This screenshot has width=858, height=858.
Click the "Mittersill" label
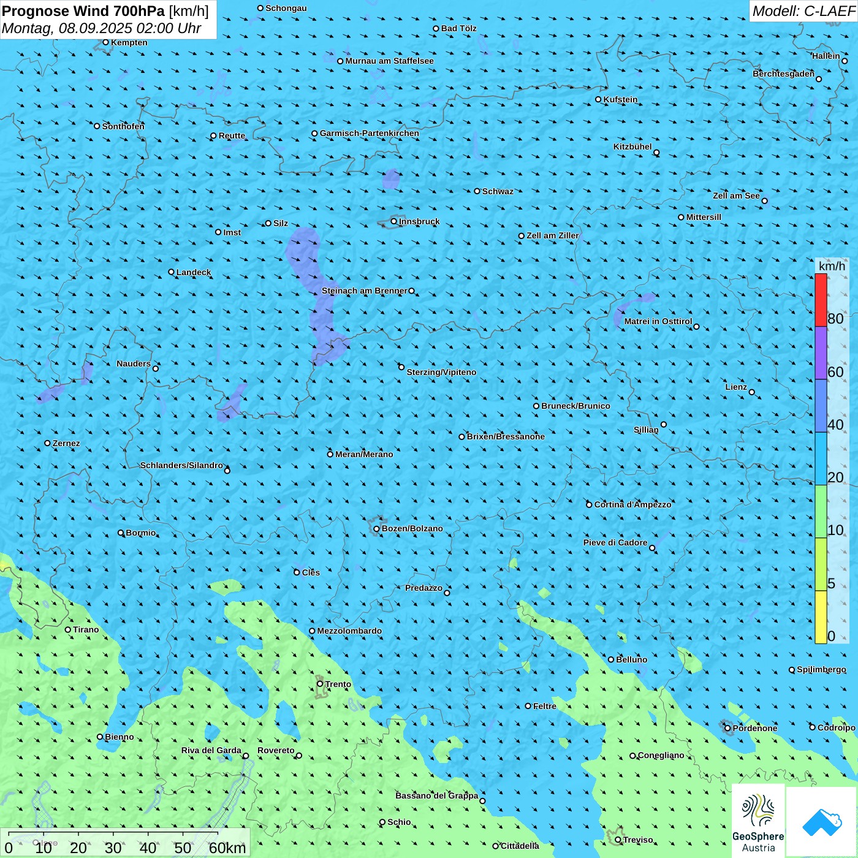704,217
